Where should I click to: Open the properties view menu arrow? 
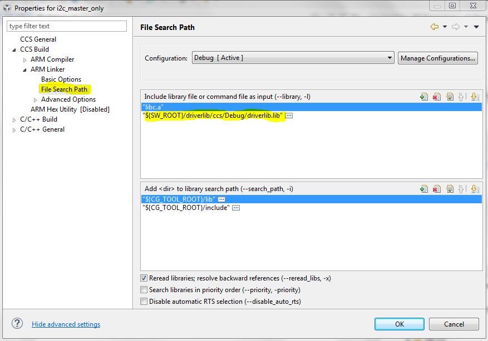(476, 27)
